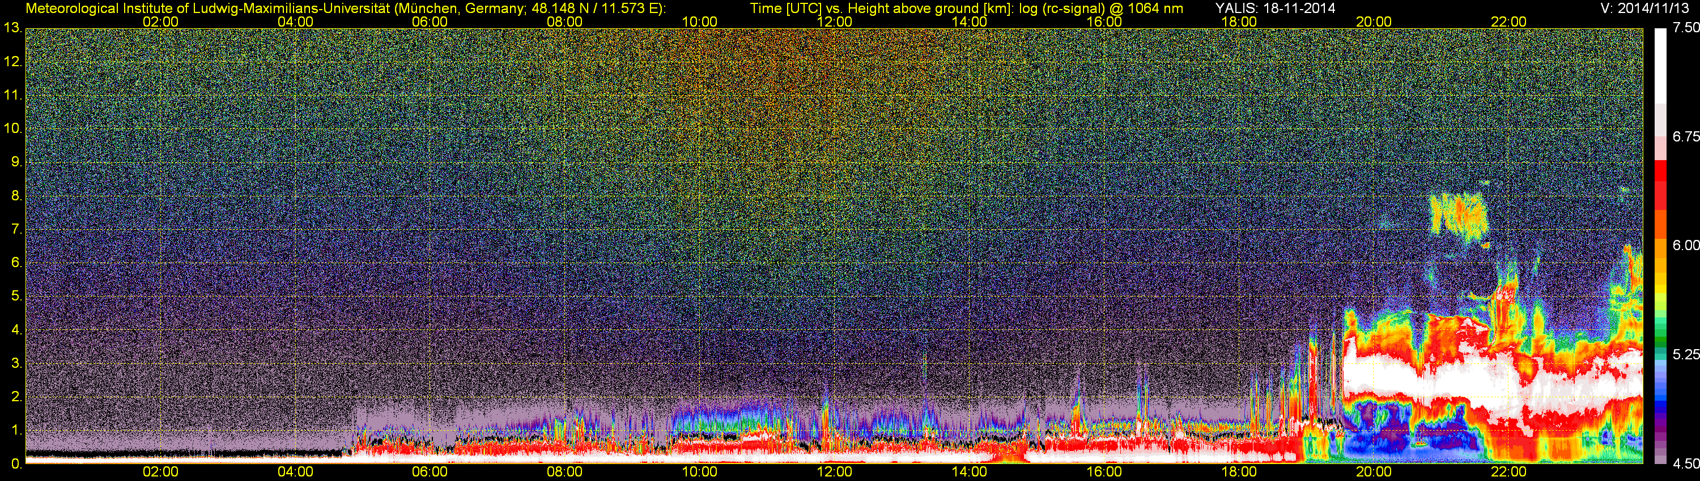This screenshot has height=481, width=1700.
Task: Click '02:00' on the upper time axis
Action: (160, 22)
